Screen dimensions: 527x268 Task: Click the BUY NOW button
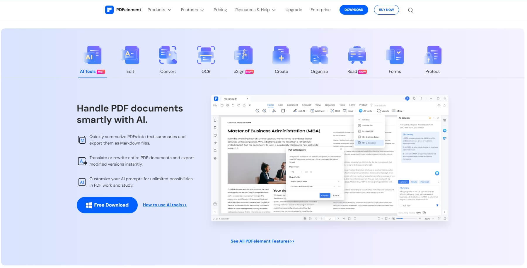coord(386,10)
